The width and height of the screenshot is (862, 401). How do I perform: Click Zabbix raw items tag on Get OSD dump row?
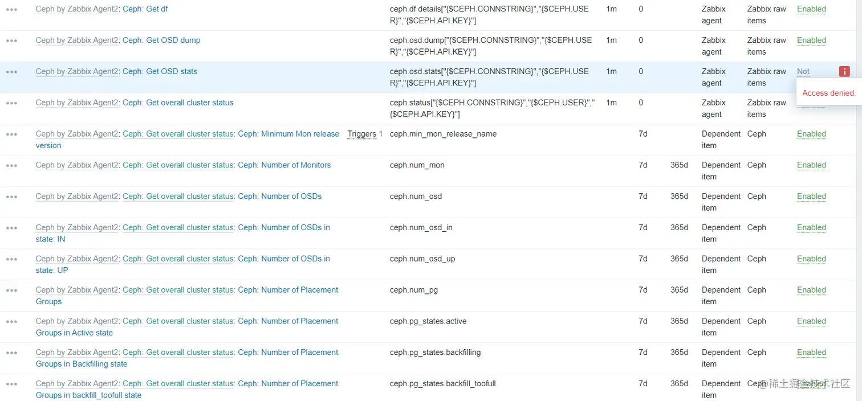point(766,46)
